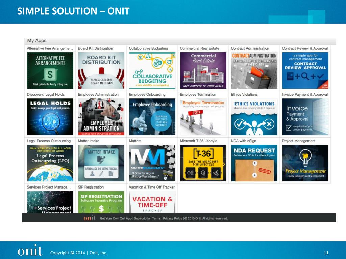Click the 'Contract Administration' title text
Image resolution: width=346 pixels, height=259 pixels.
(250, 48)
